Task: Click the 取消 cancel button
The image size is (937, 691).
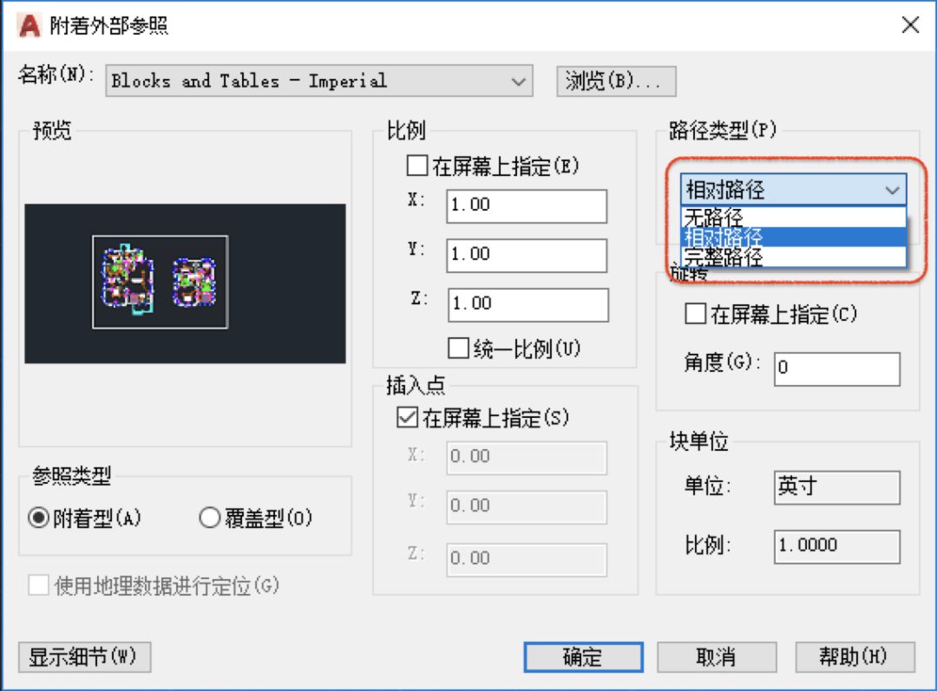Action: pyautogui.click(x=717, y=656)
